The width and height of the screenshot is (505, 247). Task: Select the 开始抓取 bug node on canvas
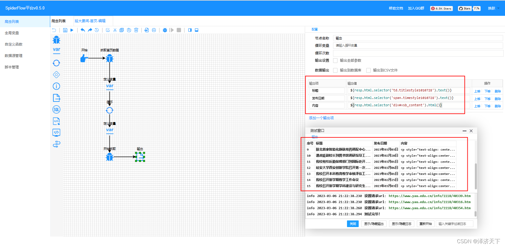(110, 157)
